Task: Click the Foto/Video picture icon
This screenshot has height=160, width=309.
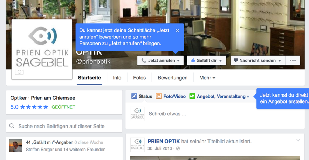Action: (159, 96)
